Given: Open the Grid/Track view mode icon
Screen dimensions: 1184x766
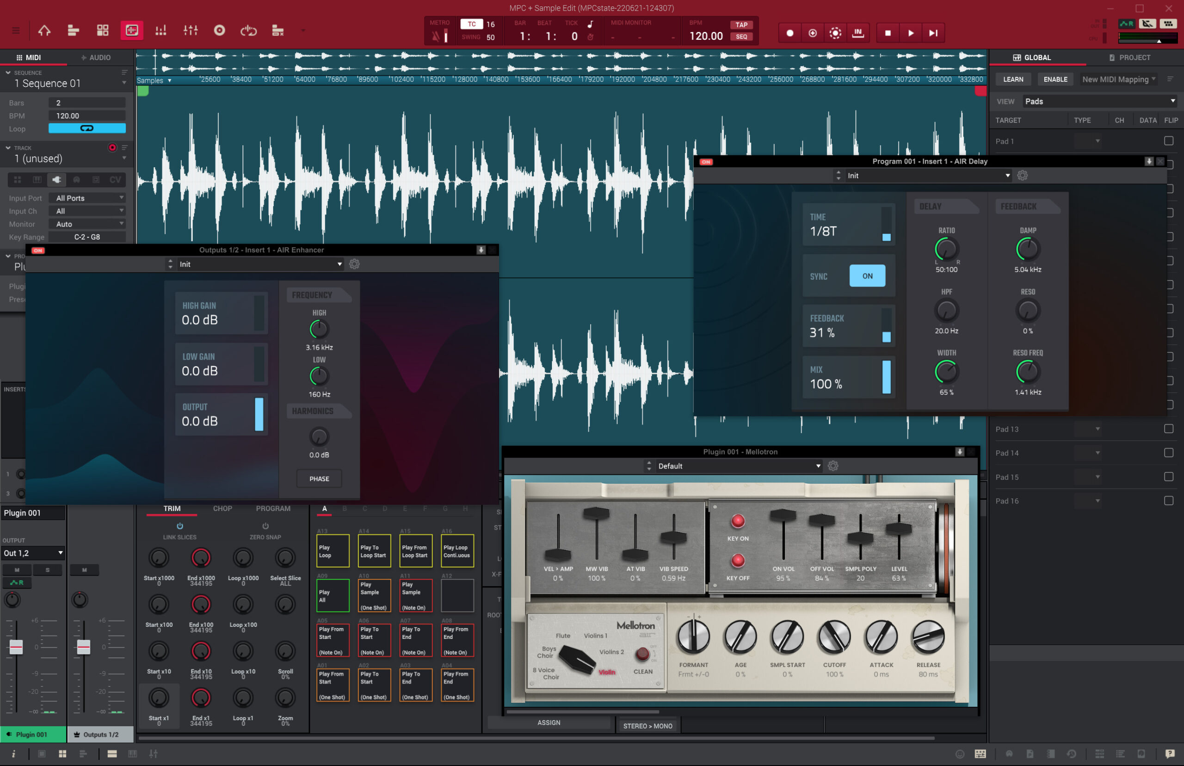Looking at the screenshot, I should (x=73, y=31).
